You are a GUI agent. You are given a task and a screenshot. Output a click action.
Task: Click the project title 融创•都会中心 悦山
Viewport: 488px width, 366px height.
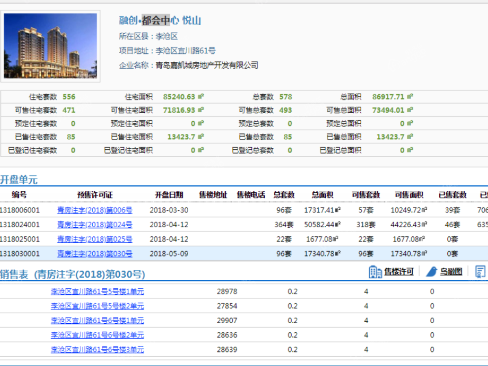[160, 20]
